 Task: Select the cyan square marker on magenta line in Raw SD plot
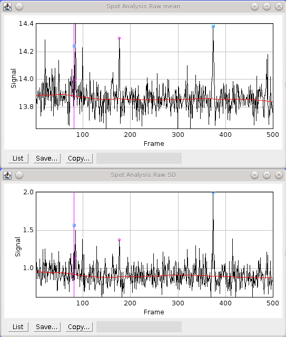click(74, 225)
